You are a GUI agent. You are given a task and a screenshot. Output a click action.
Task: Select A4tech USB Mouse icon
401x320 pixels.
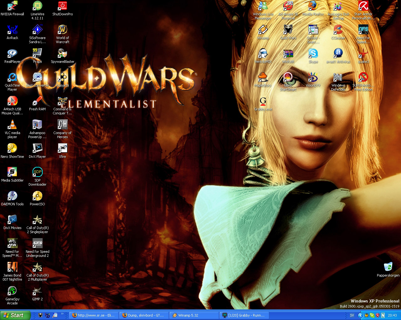(x=12, y=106)
